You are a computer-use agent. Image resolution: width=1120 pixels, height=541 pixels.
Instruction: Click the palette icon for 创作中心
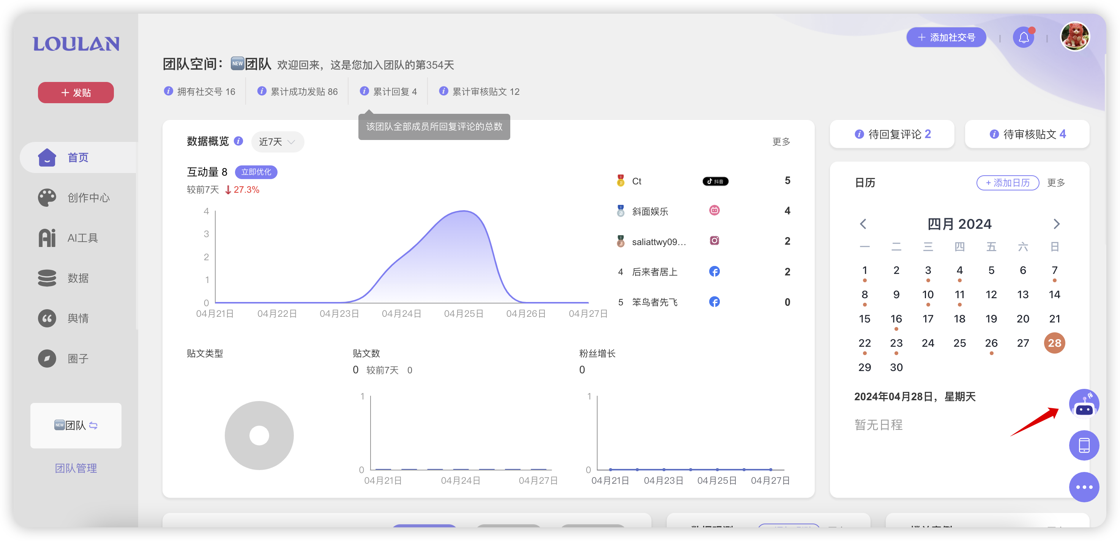pos(47,198)
